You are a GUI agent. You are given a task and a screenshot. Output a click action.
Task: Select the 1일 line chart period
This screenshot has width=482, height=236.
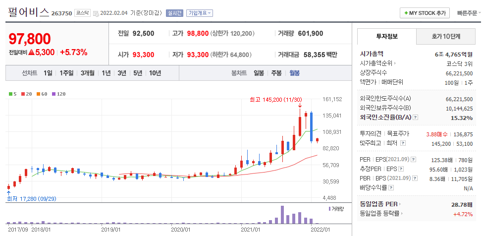[48, 73]
